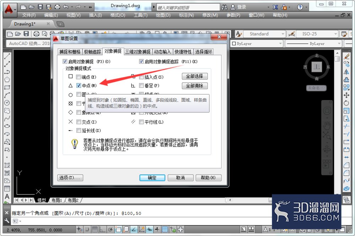Select the Hatch tool
This screenshot has width=355, height=236.
pos(7,165)
